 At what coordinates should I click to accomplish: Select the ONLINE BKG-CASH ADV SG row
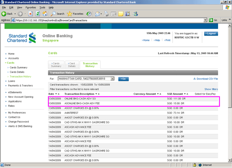133,99
